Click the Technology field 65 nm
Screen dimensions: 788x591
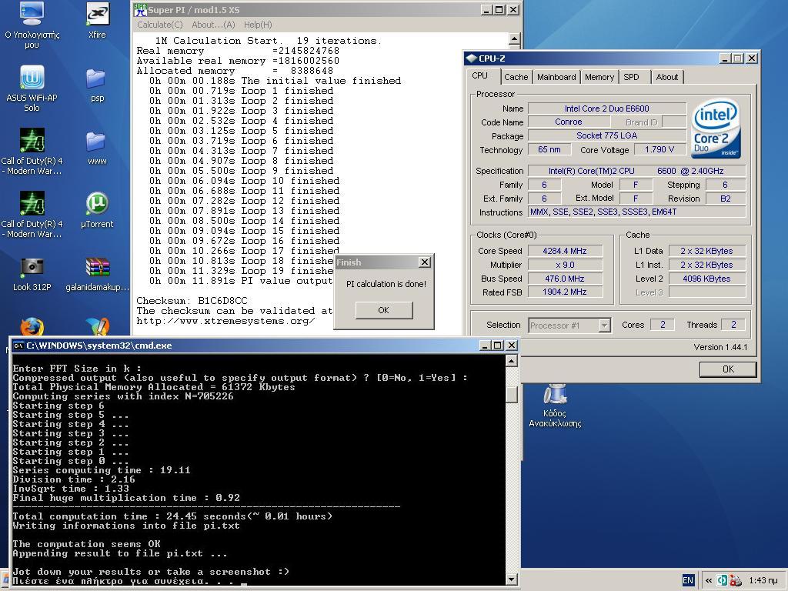coord(549,150)
